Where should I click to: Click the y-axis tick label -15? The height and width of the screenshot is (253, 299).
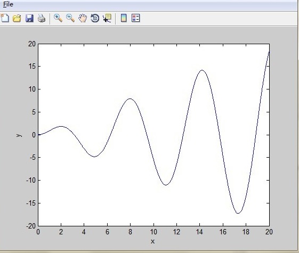[31, 203]
